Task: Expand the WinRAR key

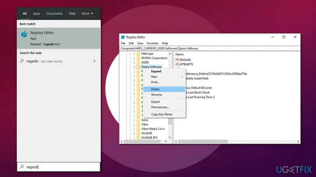Action: [134, 133]
